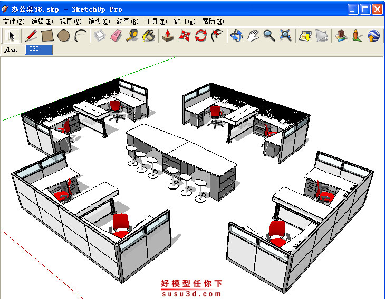The image size is (385, 299).
Task: Open the 文件(F) menu
Action: 14,22
